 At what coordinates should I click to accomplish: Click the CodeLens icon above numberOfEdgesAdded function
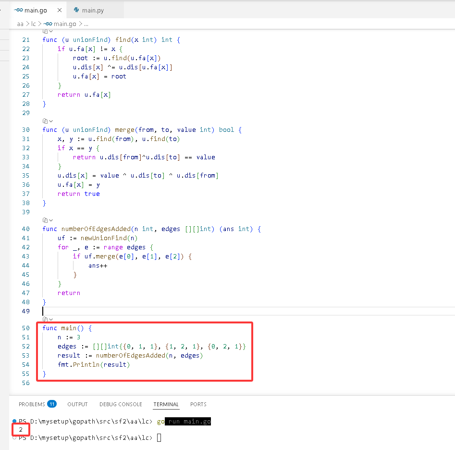point(45,220)
